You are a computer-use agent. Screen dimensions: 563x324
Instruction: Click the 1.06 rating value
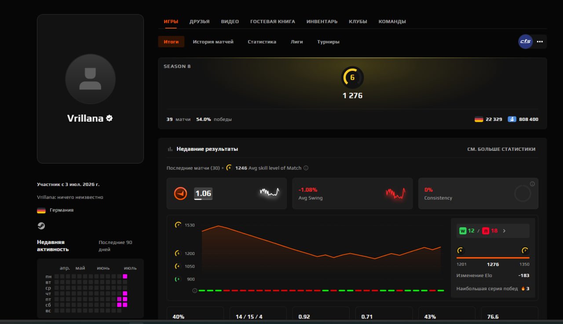tap(203, 193)
